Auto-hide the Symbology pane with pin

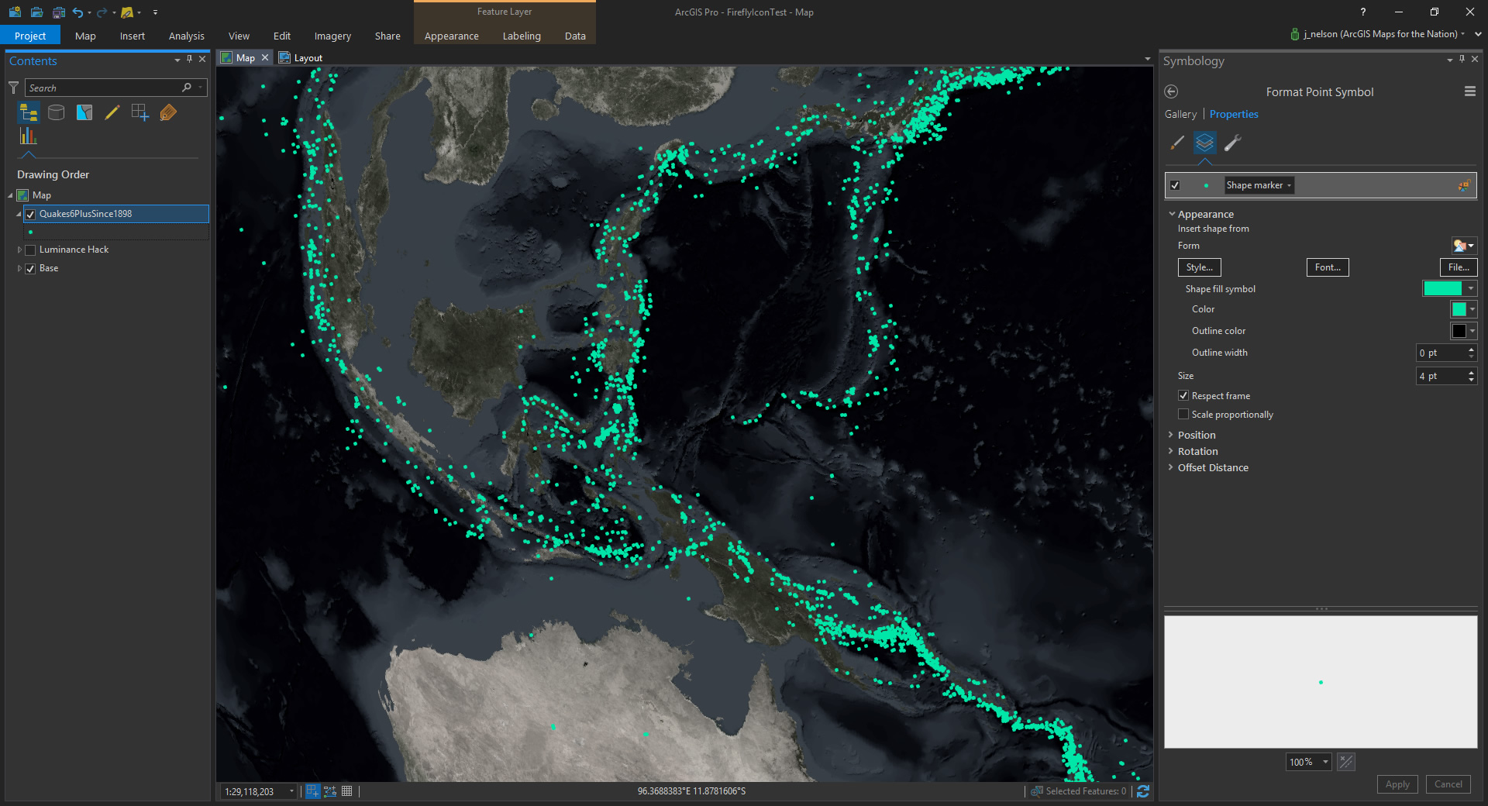(x=1462, y=59)
